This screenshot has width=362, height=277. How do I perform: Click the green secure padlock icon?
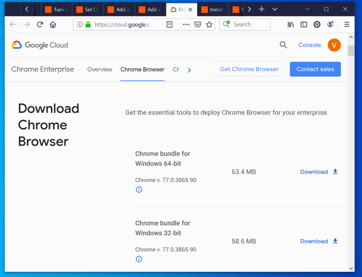(88, 24)
